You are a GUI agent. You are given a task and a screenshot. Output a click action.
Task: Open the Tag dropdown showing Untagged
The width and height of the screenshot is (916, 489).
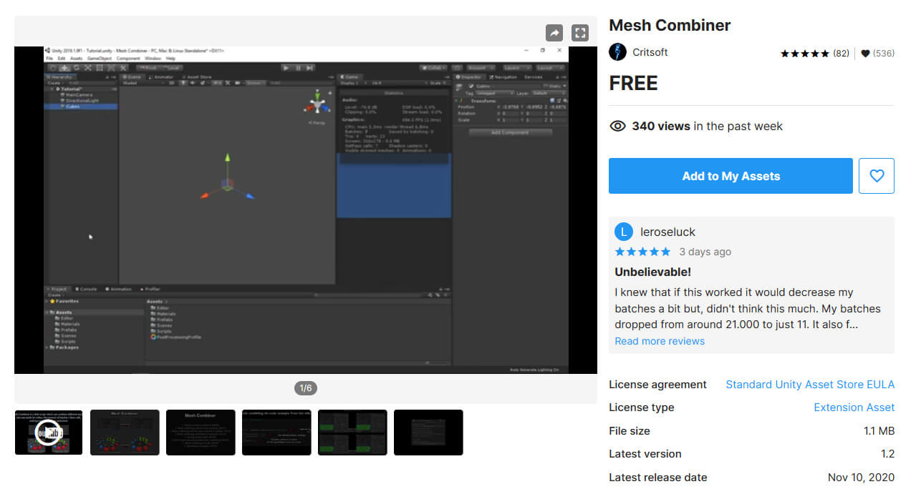tap(495, 93)
